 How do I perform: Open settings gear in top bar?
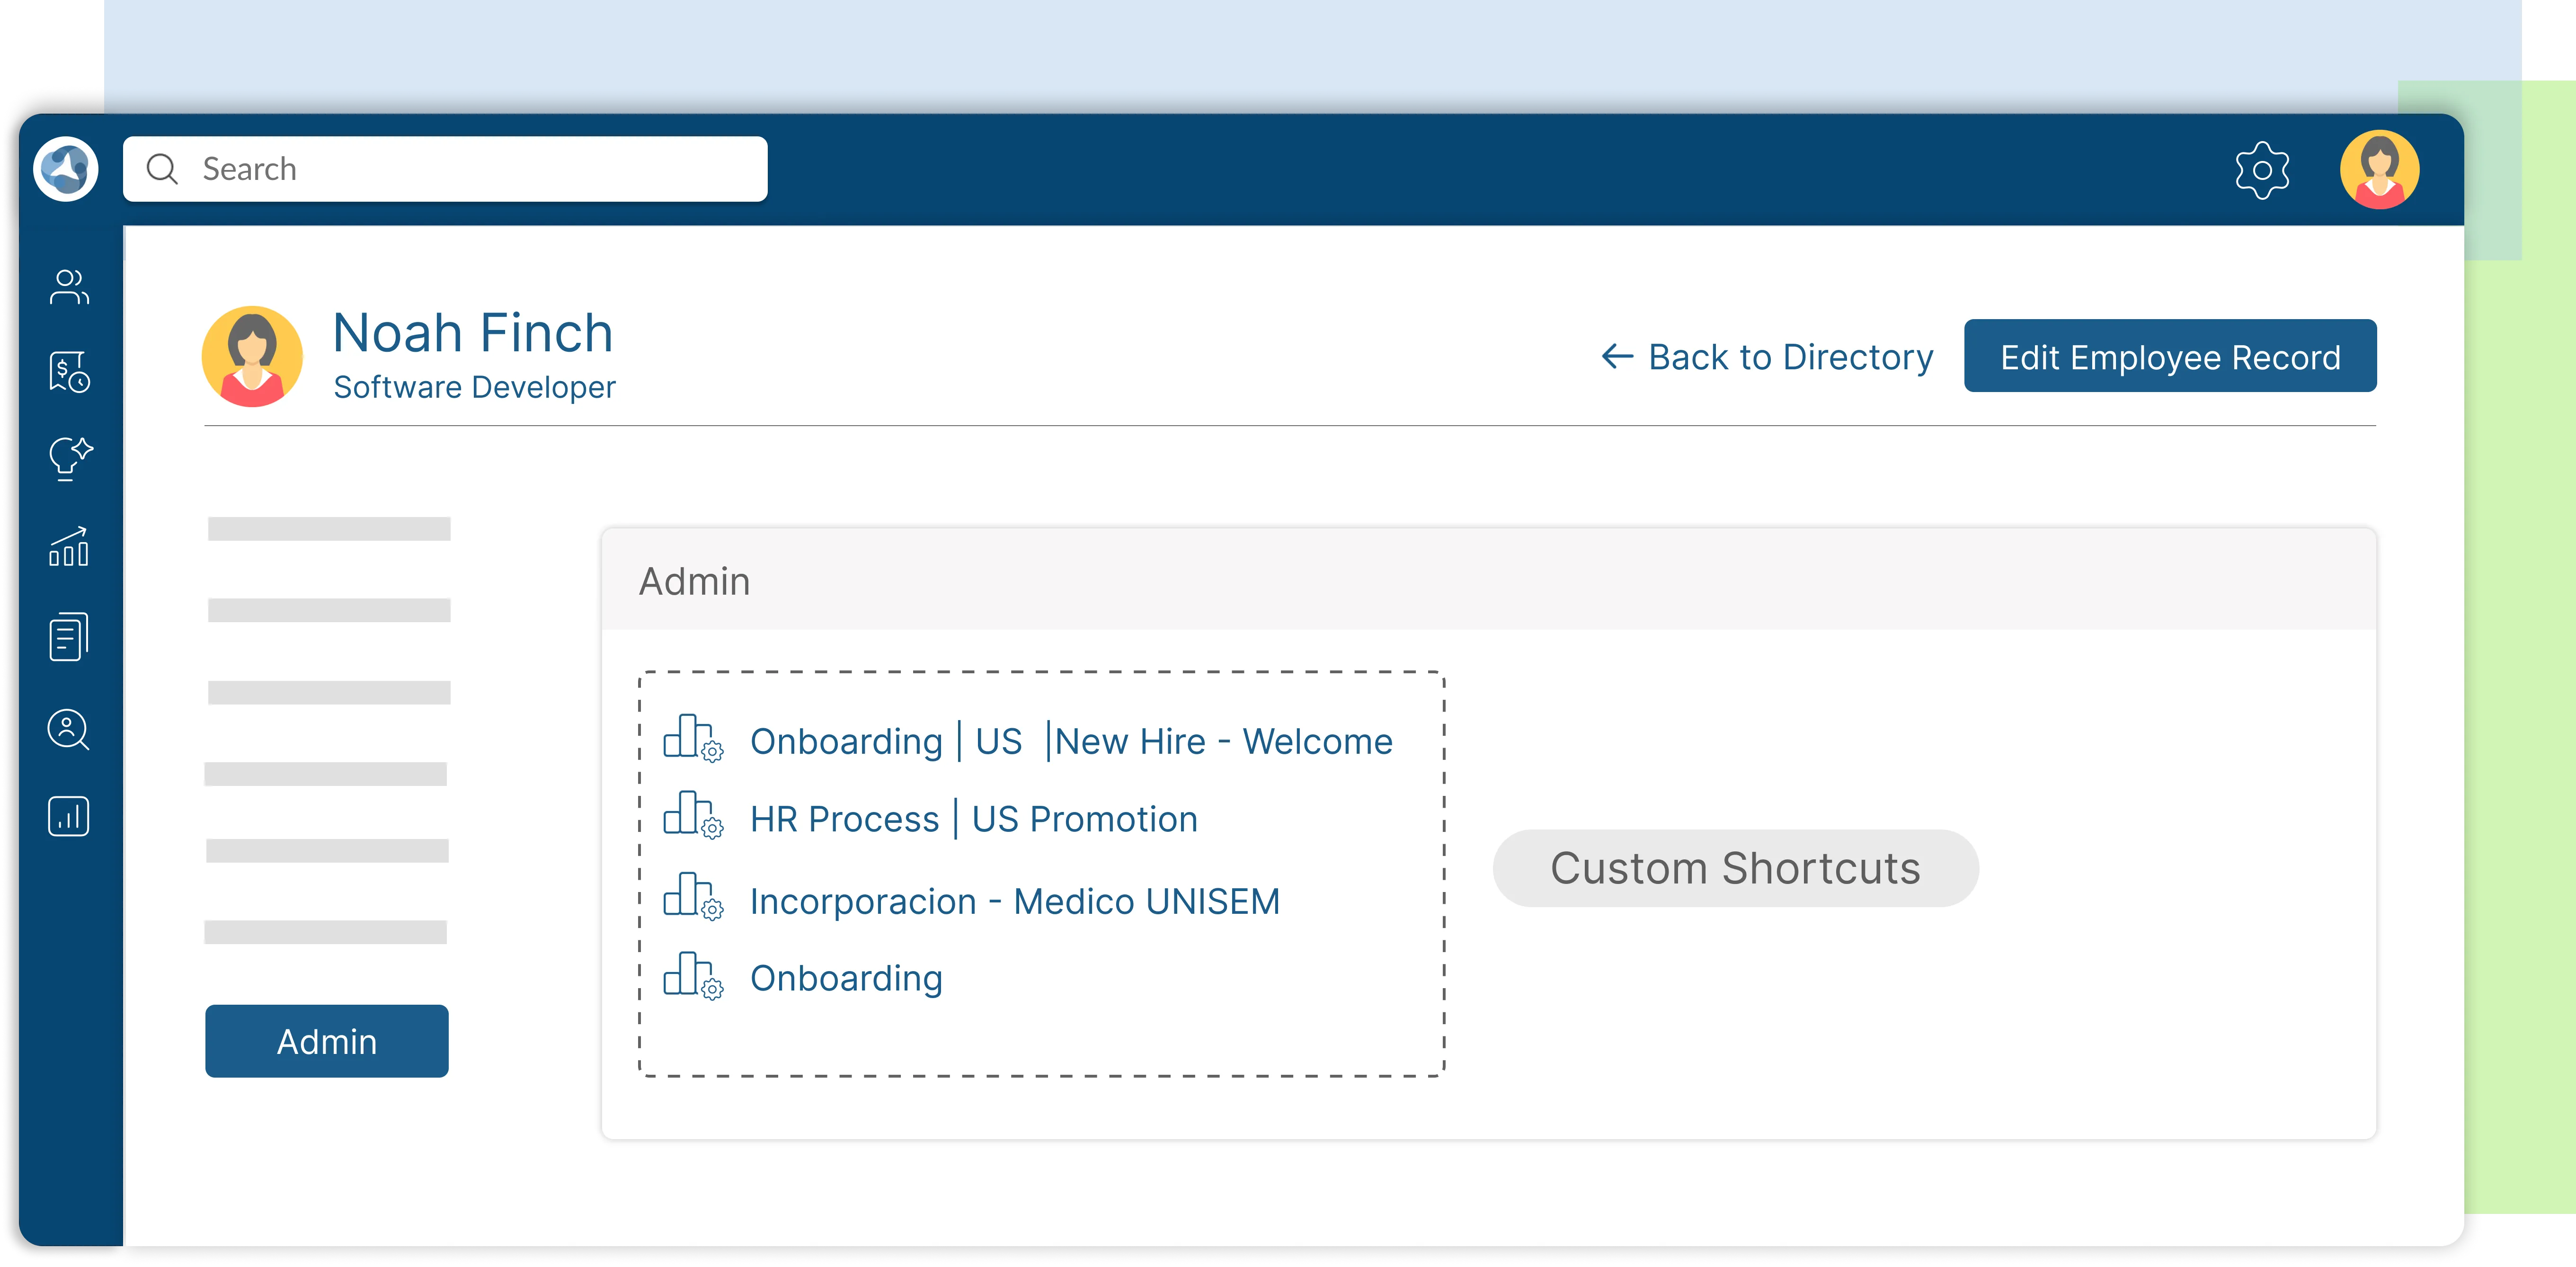pyautogui.click(x=2262, y=170)
